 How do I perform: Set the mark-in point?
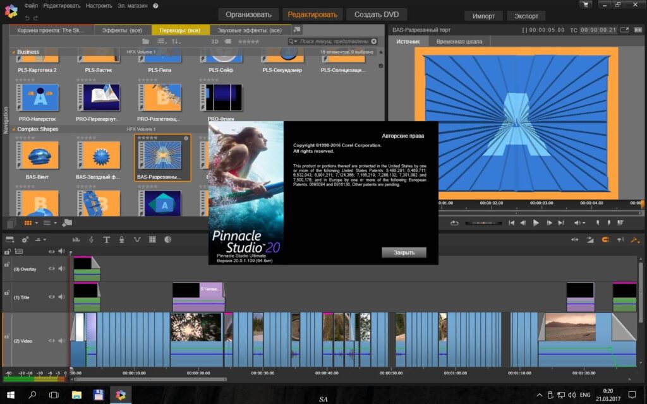coord(598,223)
